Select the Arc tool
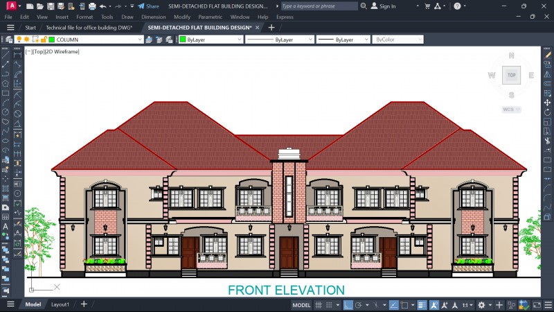Screen dimensions: 554x312 coord(6,103)
